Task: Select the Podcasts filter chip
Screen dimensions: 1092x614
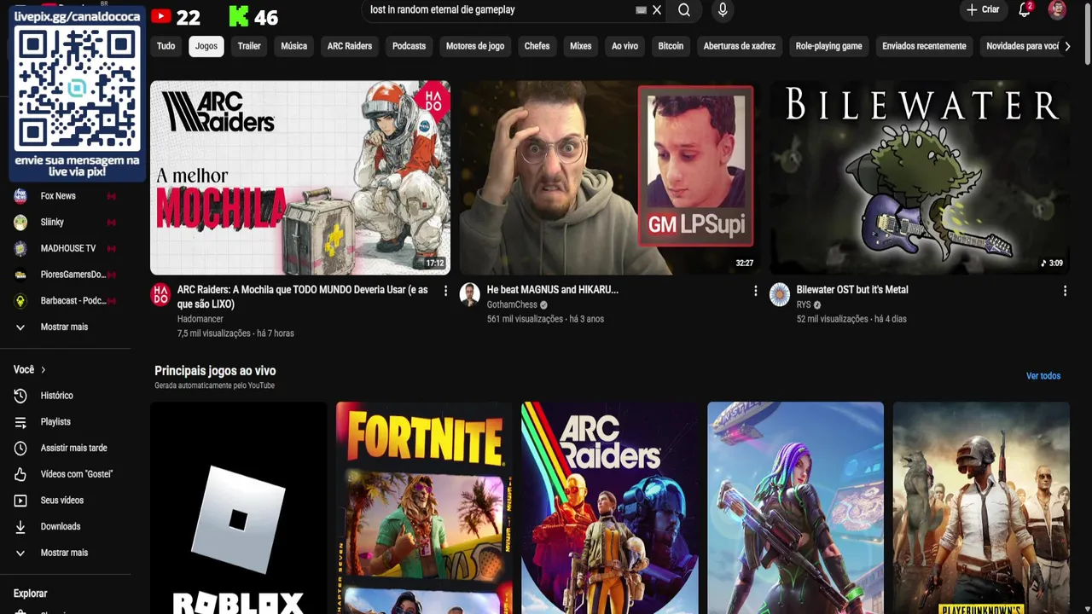Action: tap(409, 46)
